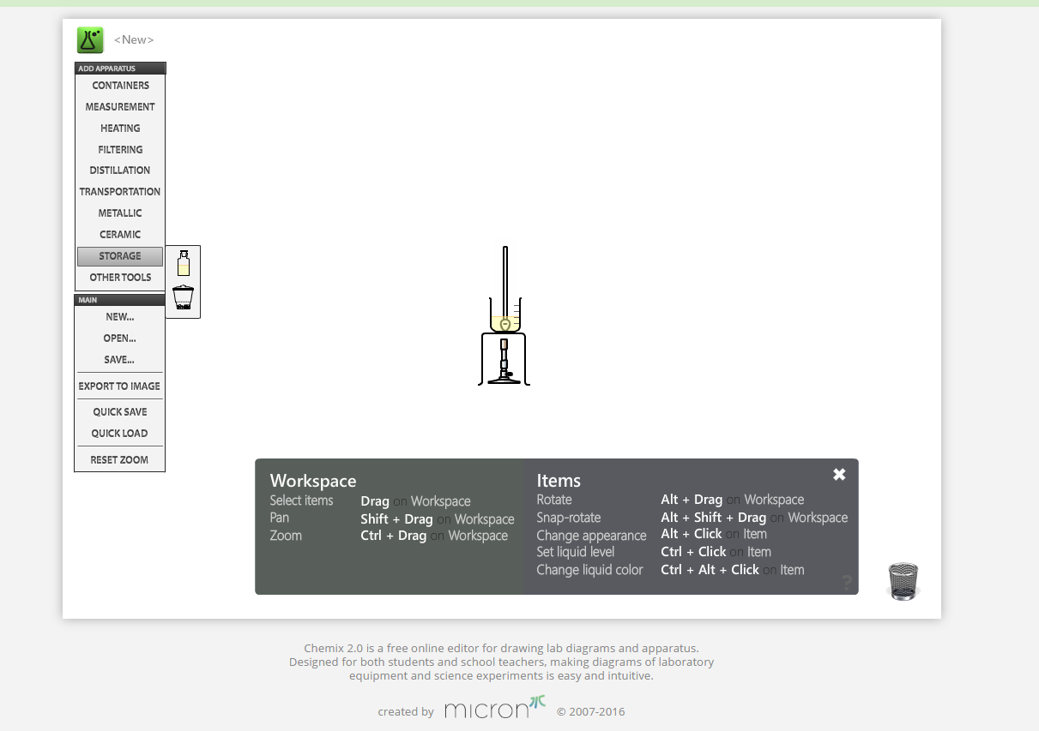Click the Items heading in help panel
The image size is (1039, 731).
click(x=559, y=481)
